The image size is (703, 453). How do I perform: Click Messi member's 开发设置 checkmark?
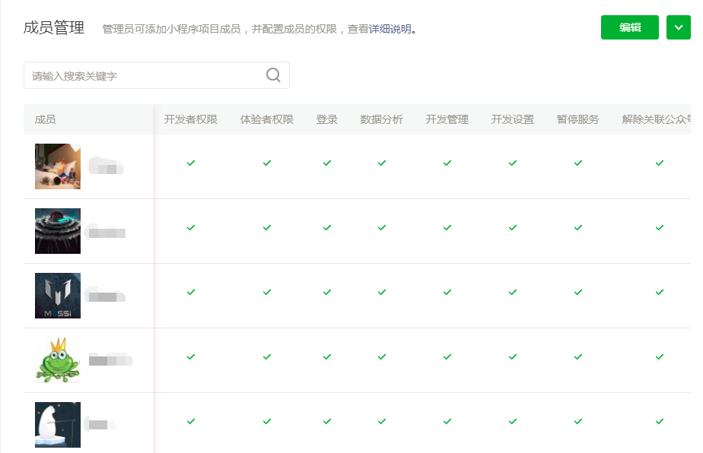coord(513,293)
